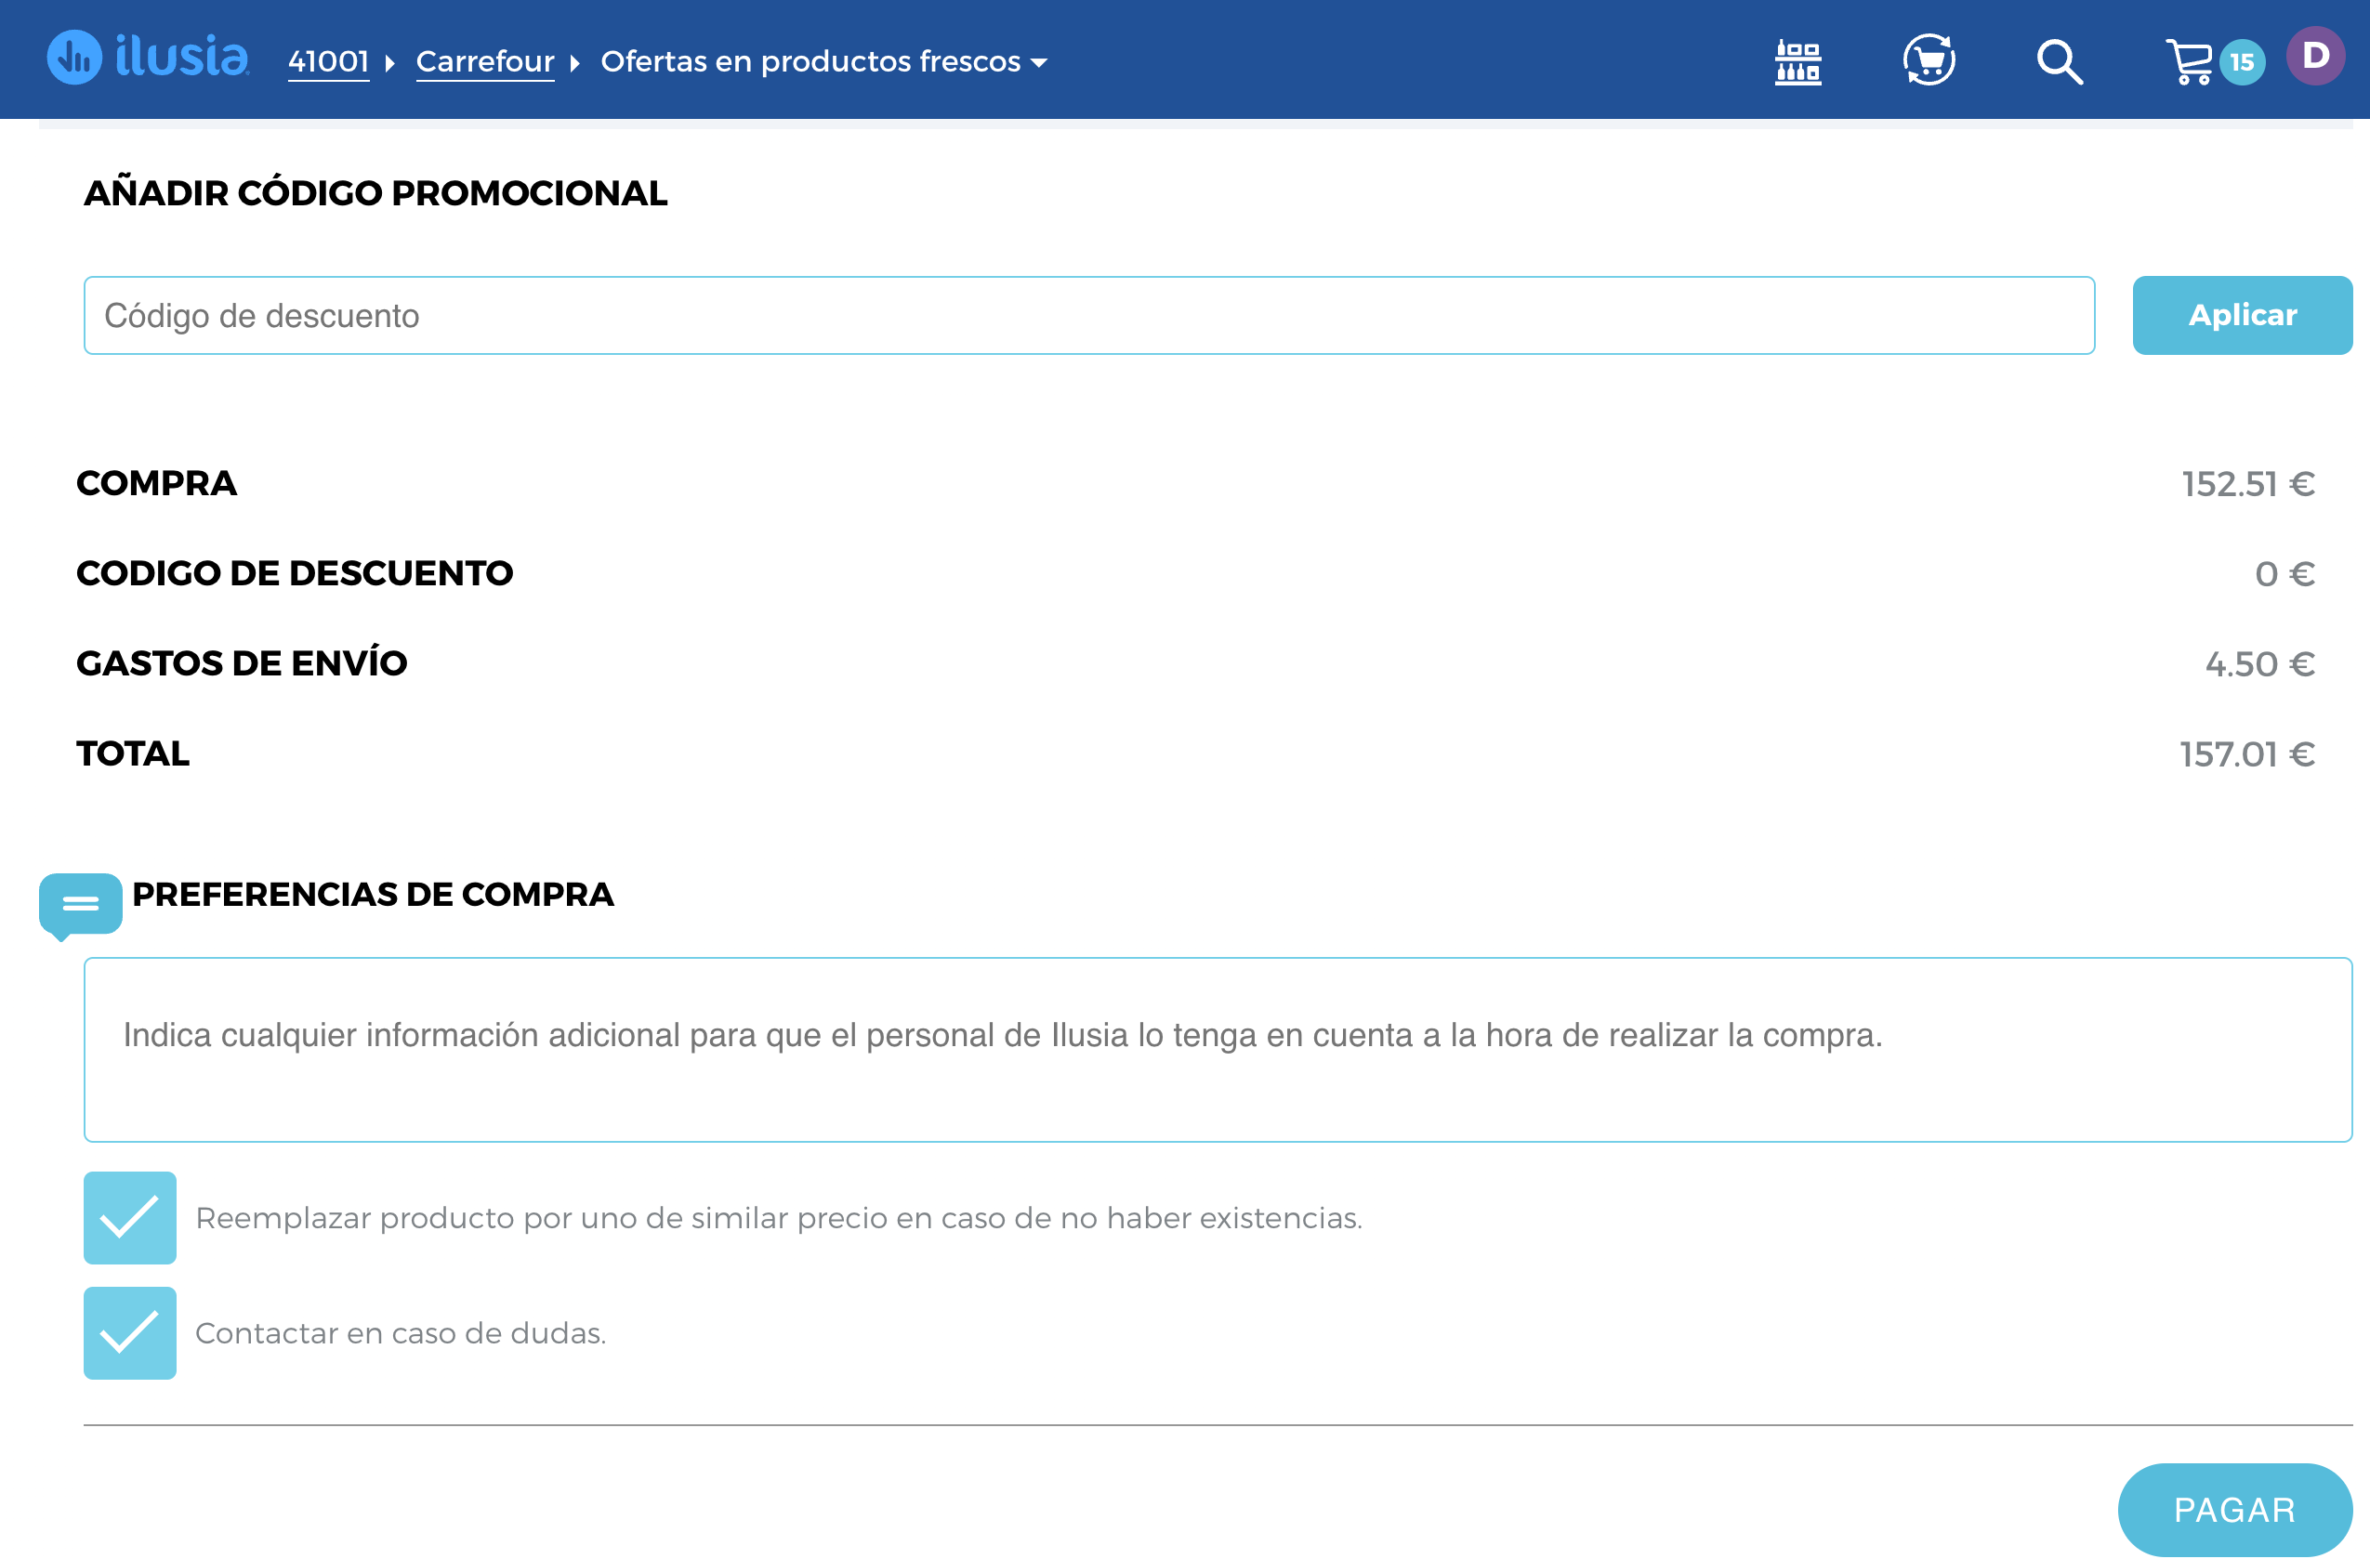The height and width of the screenshot is (1559, 2370).
Task: Toggle Contactar en caso de dudas checkbox
Action: [129, 1333]
